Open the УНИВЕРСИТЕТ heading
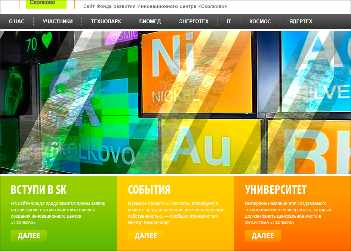 [x=275, y=190]
